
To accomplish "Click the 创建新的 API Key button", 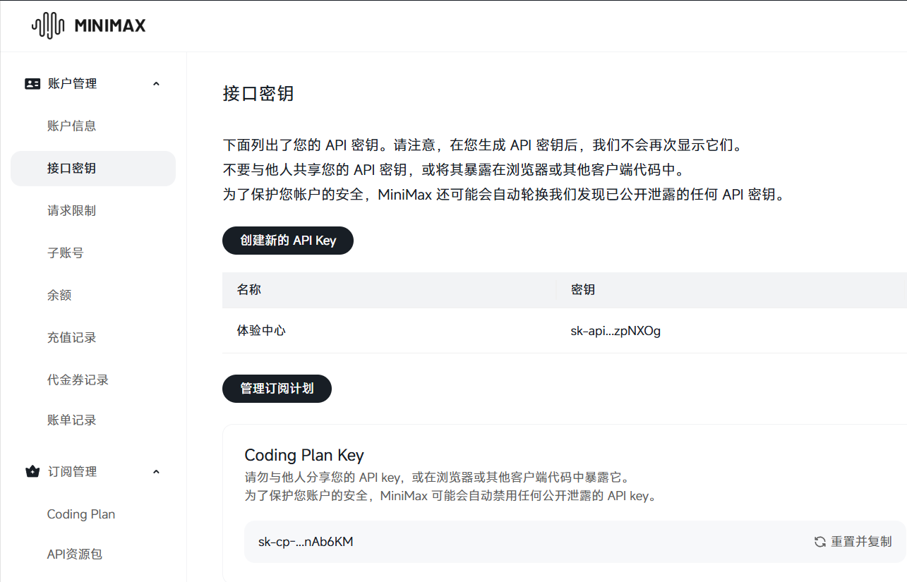I will tap(288, 241).
